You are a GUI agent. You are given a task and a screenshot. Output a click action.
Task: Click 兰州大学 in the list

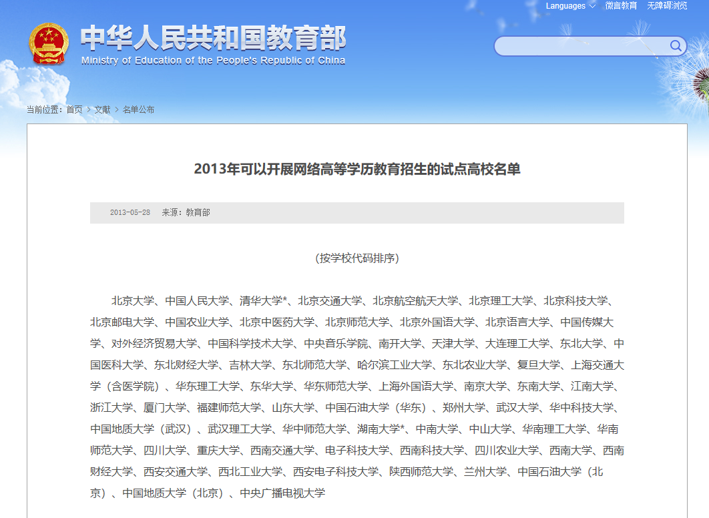[485, 472]
